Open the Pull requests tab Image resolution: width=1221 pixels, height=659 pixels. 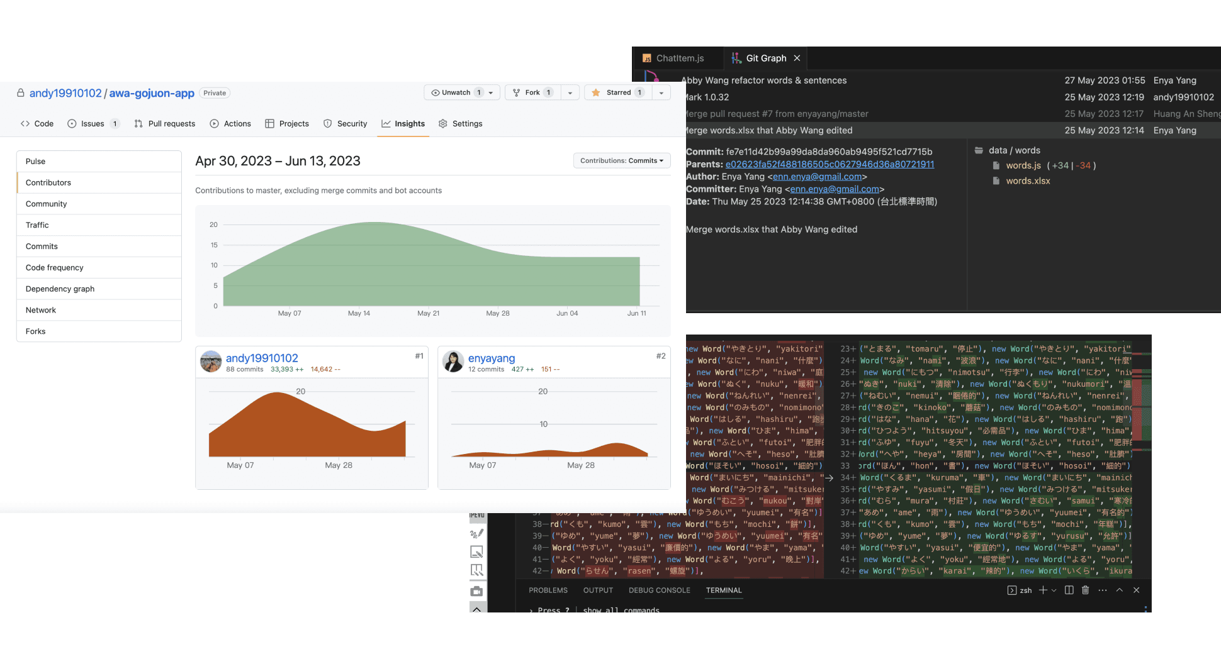164,124
